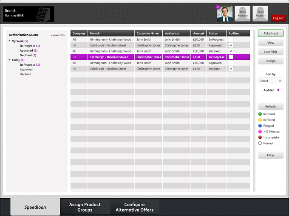Image resolution: width=289 pixels, height=216 pixels.
Task: Click the cash register branch icon
Action: pyautogui.click(x=43, y=14)
